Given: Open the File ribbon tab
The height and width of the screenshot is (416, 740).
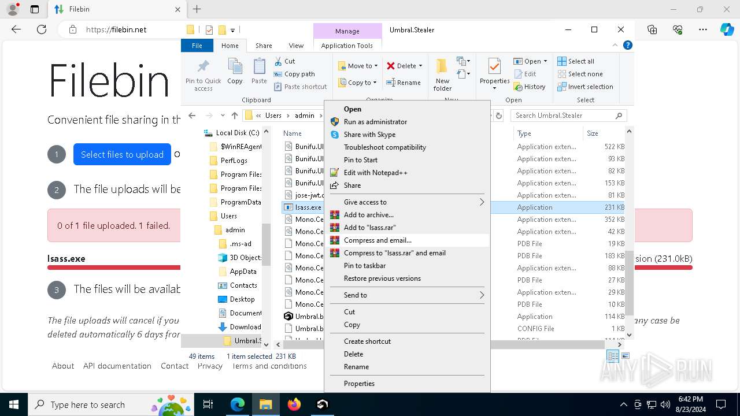Looking at the screenshot, I should tap(197, 46).
